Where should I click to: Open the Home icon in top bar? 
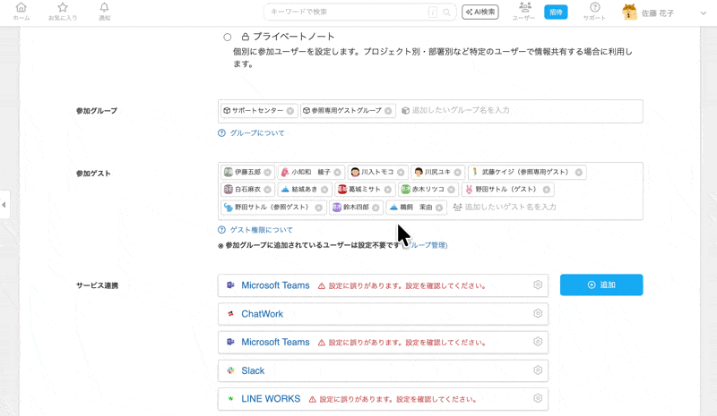[x=22, y=12]
